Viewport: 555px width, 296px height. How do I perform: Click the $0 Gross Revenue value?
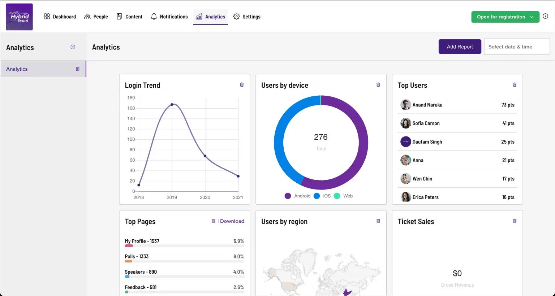click(x=457, y=273)
